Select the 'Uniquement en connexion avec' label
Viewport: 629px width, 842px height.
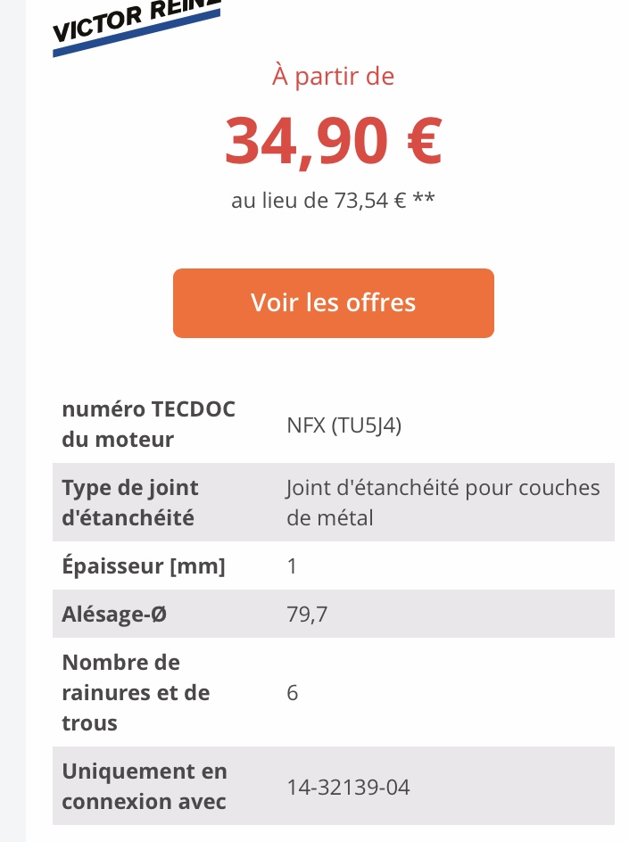pyautogui.click(x=145, y=786)
